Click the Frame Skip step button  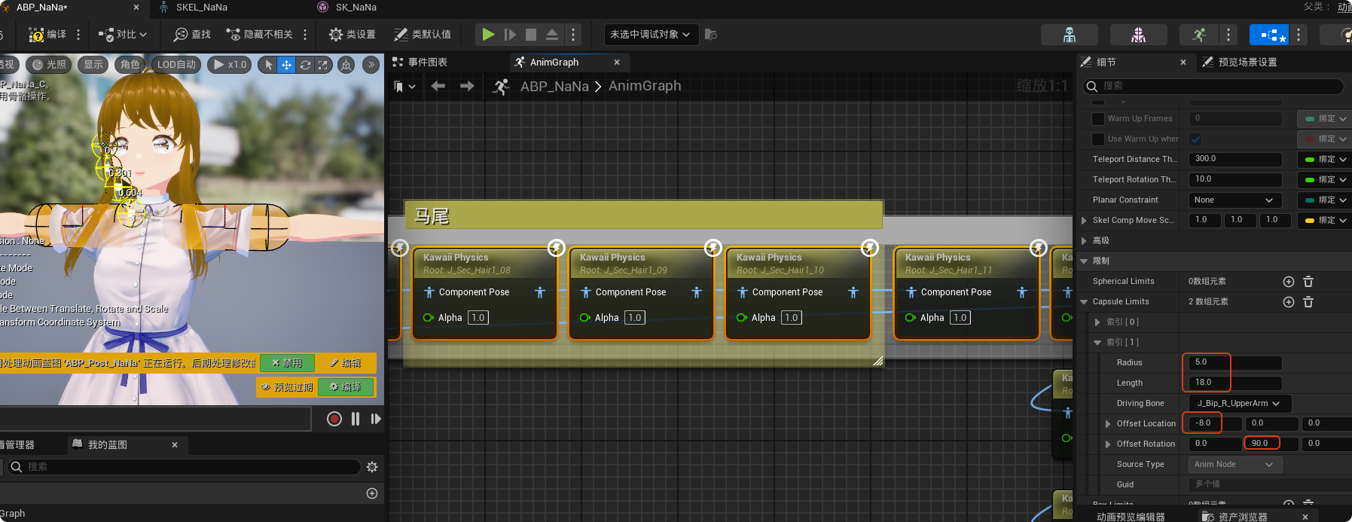click(x=510, y=35)
